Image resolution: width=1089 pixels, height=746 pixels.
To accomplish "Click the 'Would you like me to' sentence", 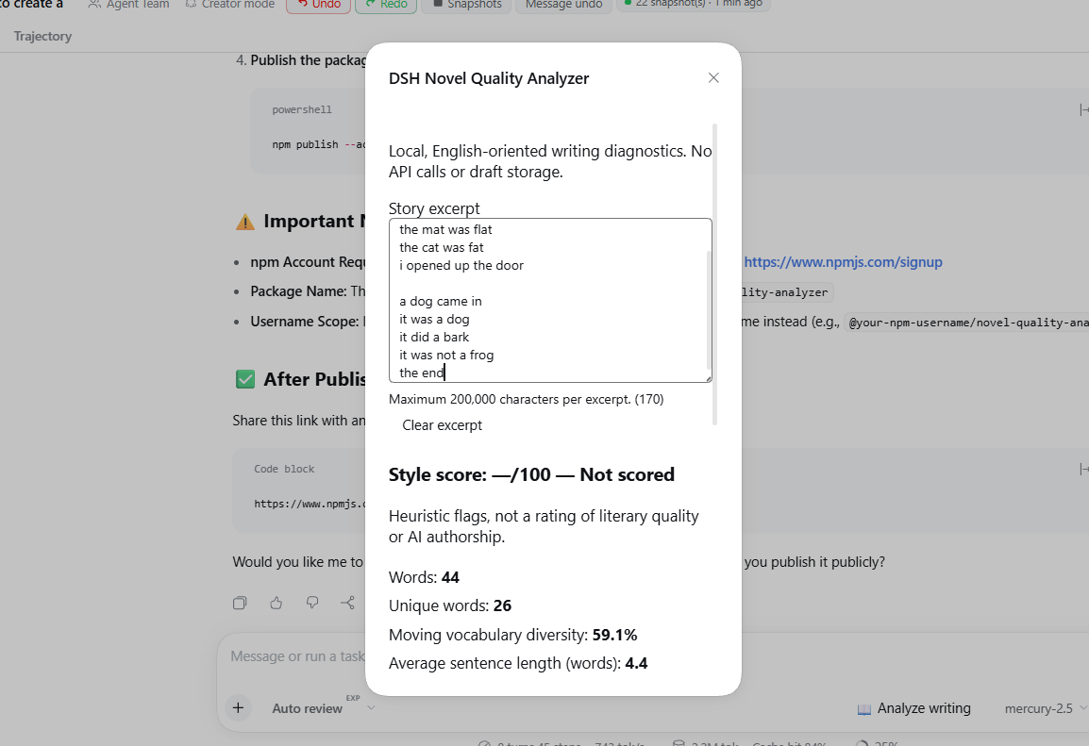I will pyautogui.click(x=298, y=562).
